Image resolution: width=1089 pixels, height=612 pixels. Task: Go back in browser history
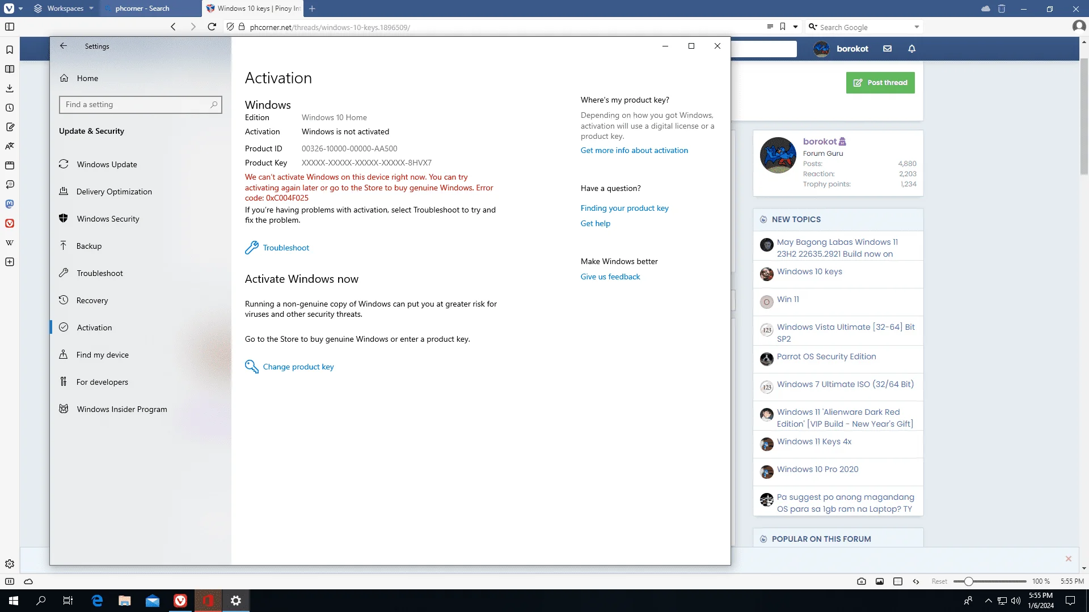click(x=173, y=27)
